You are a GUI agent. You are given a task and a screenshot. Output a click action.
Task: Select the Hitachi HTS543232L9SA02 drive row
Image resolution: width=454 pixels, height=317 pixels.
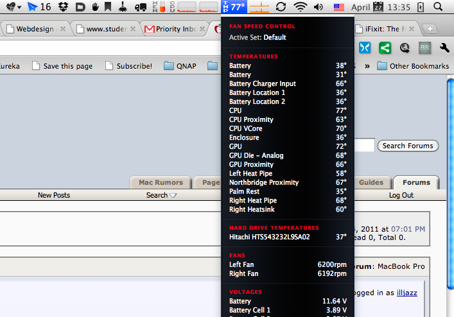[288, 237]
